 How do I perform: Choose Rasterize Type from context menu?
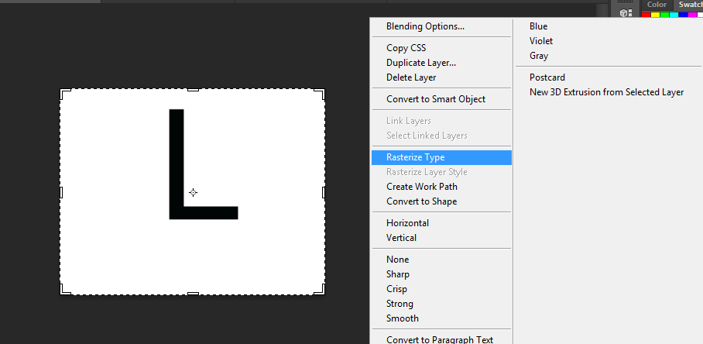coord(415,157)
